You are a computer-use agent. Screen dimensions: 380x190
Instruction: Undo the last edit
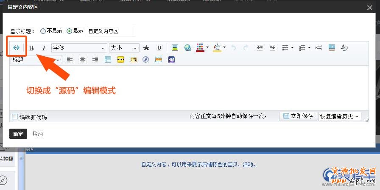tap(234, 48)
